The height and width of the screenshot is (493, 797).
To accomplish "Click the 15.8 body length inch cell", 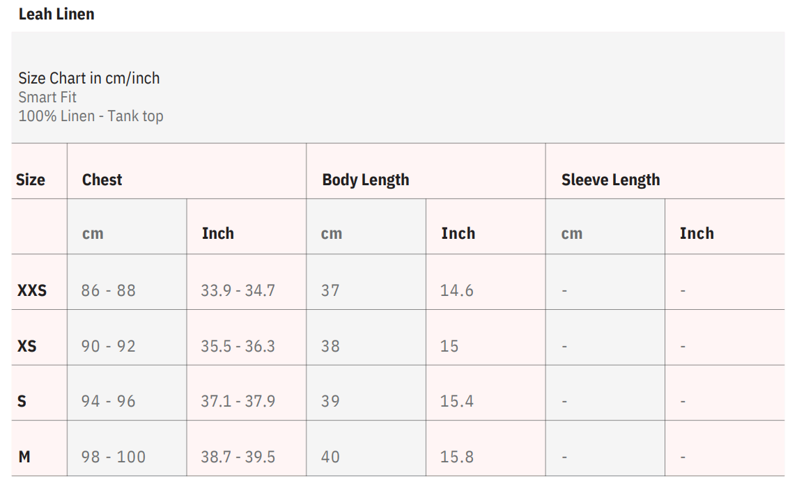I will (457, 457).
